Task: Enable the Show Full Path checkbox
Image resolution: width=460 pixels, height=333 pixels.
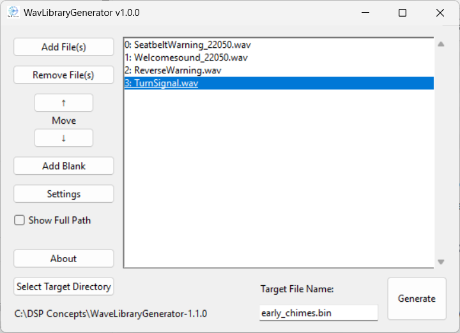Action: pos(20,221)
